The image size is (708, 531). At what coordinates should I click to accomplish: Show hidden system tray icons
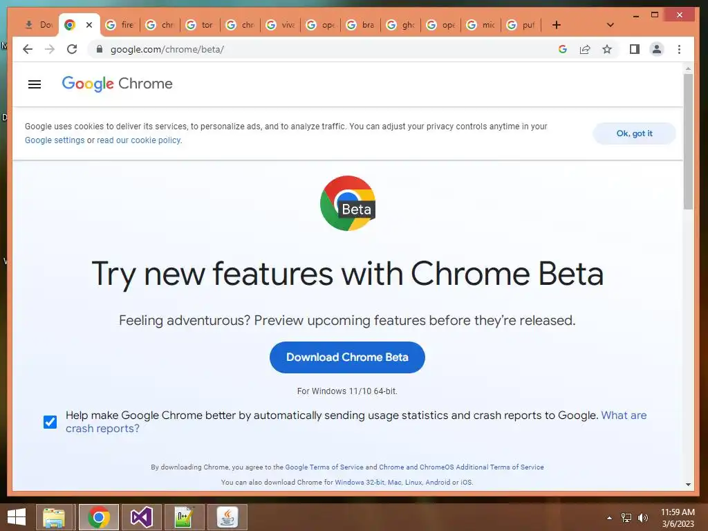click(x=609, y=518)
